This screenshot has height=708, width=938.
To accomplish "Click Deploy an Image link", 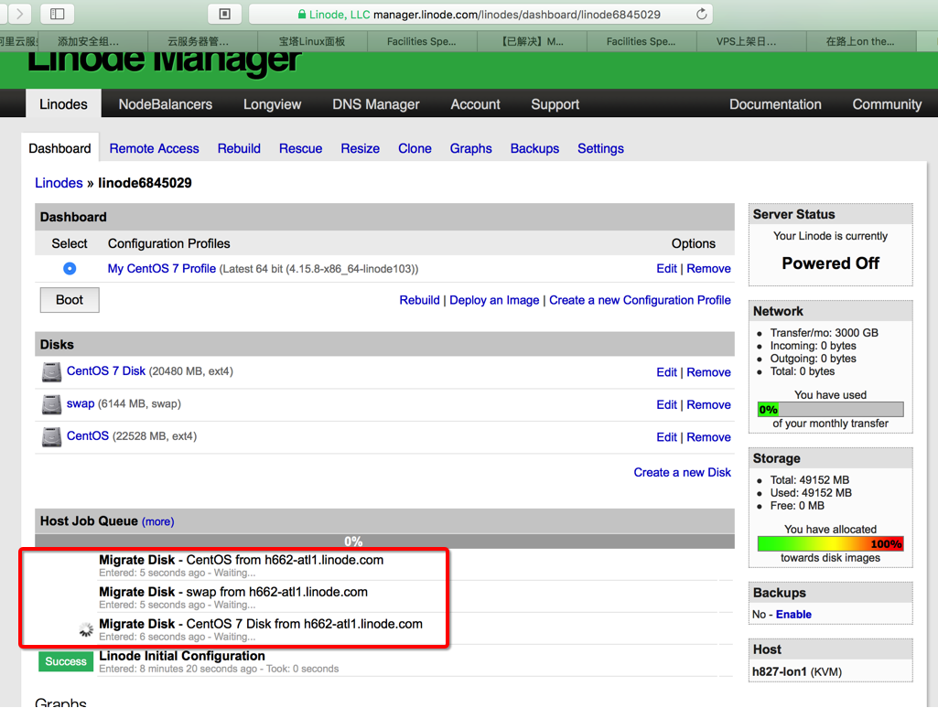I will (494, 300).
